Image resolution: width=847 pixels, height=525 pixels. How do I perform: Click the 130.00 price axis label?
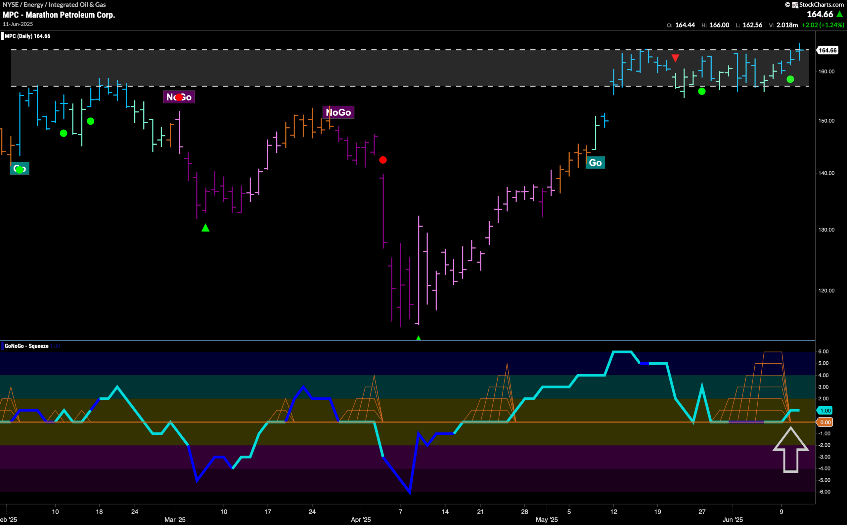click(826, 229)
